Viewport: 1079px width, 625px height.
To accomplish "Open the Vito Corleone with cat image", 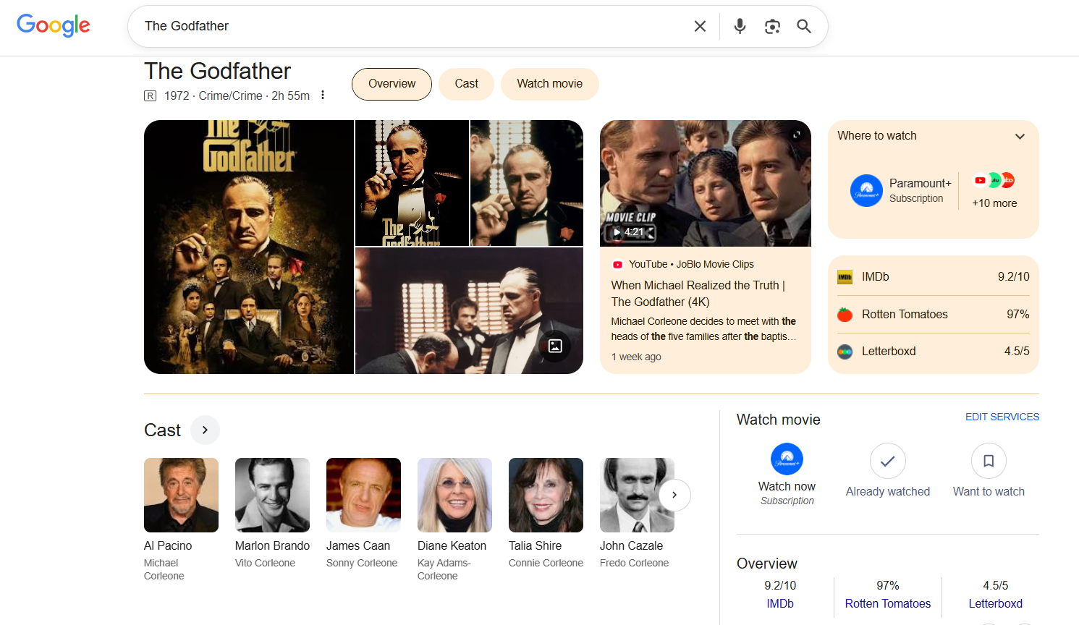I will coord(412,183).
